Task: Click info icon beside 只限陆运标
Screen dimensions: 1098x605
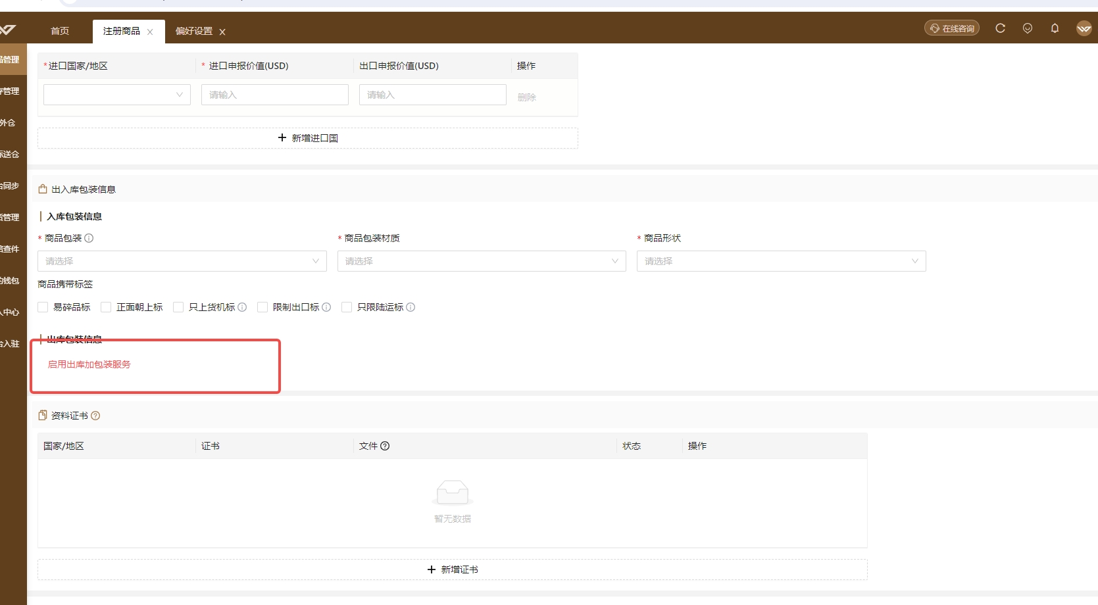Action: click(x=411, y=307)
